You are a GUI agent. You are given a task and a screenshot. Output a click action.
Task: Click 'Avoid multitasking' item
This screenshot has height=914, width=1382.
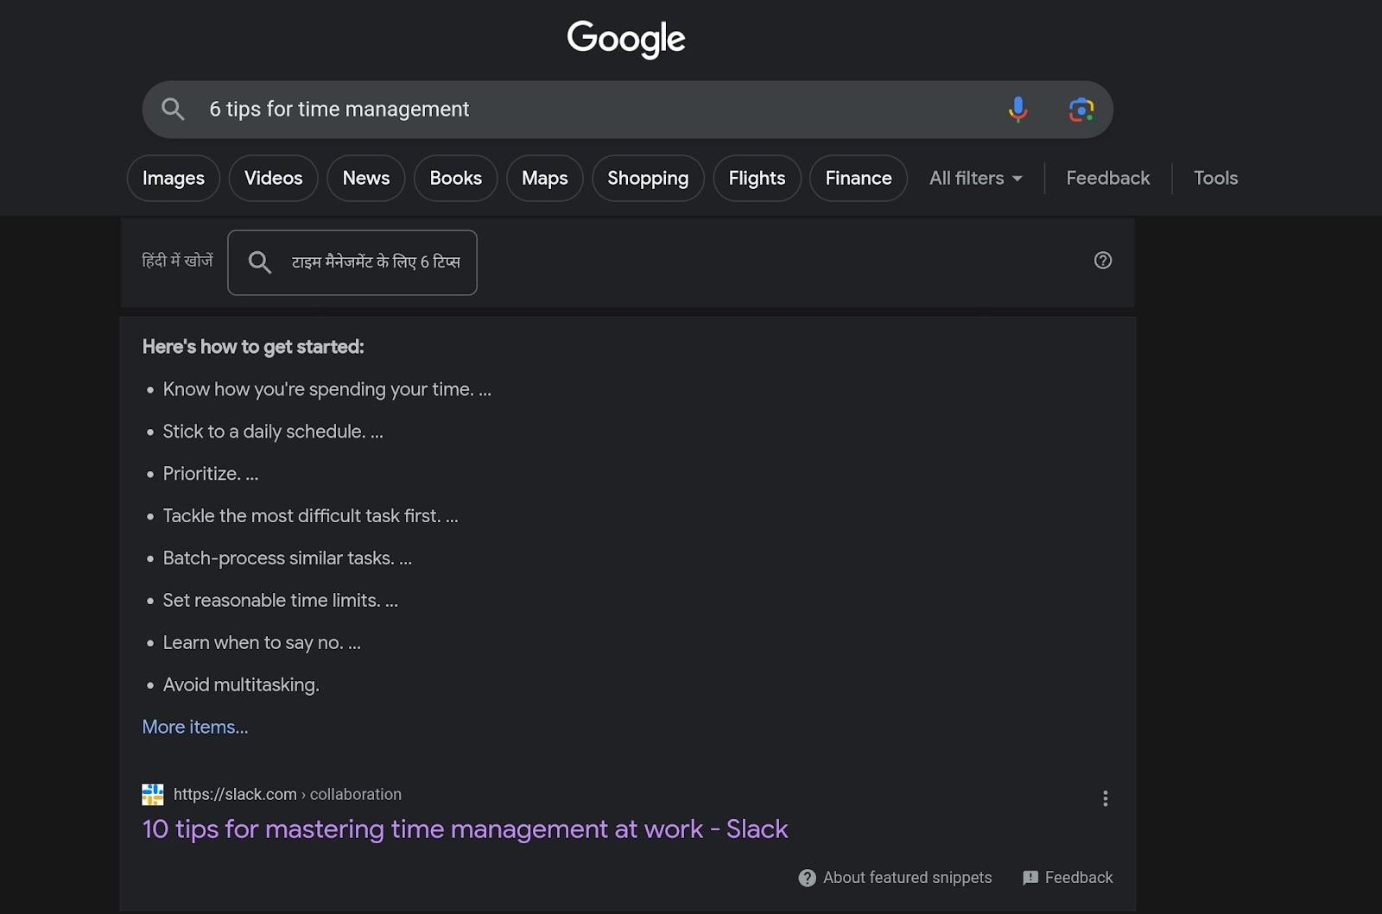point(241,685)
